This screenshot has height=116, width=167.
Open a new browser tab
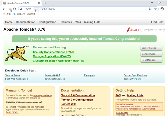pos(45,3)
